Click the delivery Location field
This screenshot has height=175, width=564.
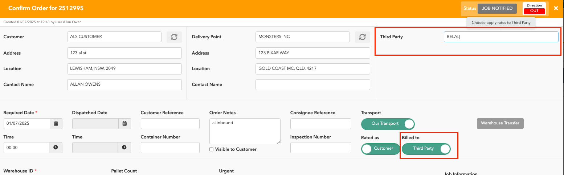[x=313, y=69]
